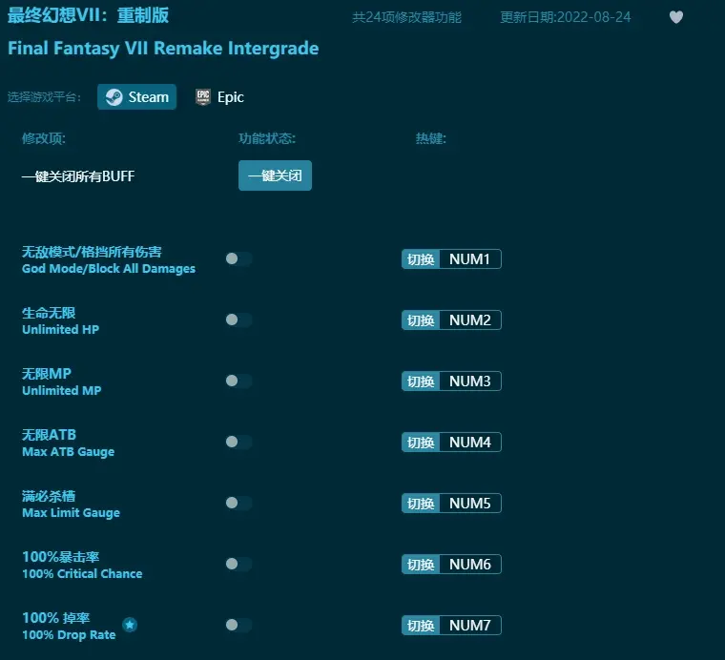This screenshot has width=725, height=660.
Task: Click 切换 button for NUM4 hotkey
Action: click(421, 442)
